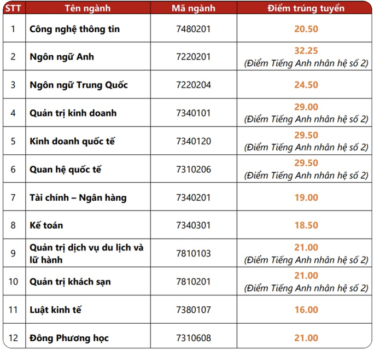Click the 'Tên ngành' column header
The width and height of the screenshot is (374, 350).
88,8
